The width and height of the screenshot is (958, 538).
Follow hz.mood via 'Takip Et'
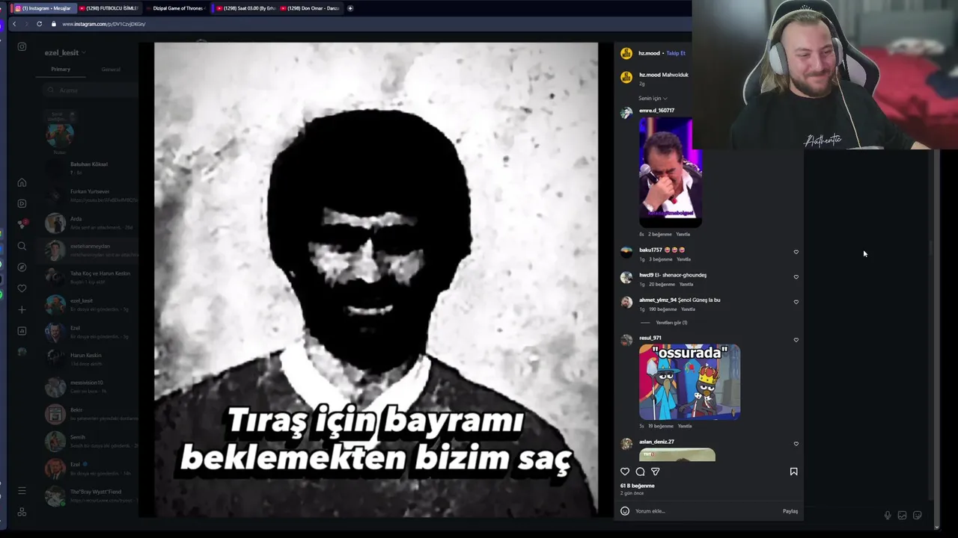(x=676, y=53)
